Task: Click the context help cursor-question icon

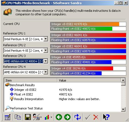Action: [x=106, y=117]
